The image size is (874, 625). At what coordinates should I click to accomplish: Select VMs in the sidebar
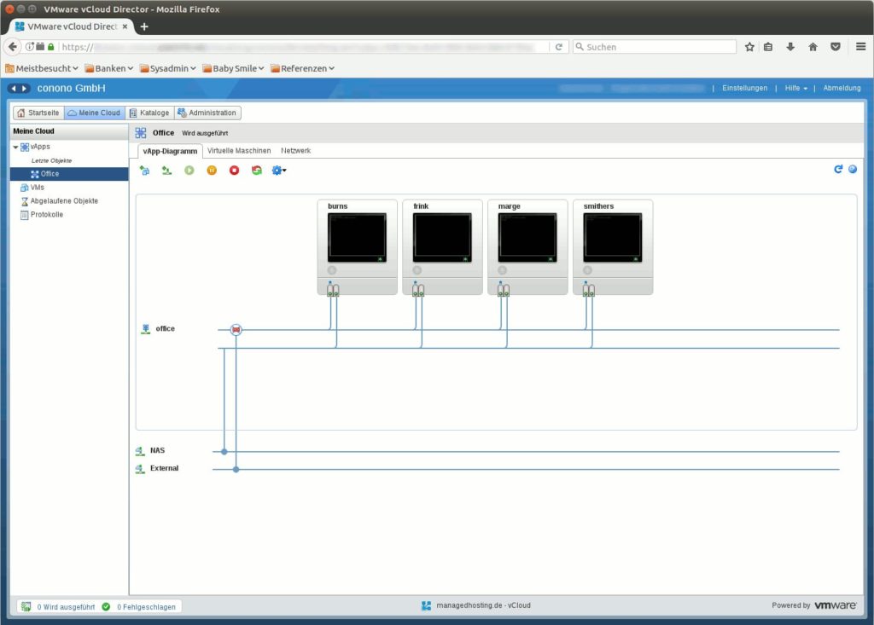(32, 188)
